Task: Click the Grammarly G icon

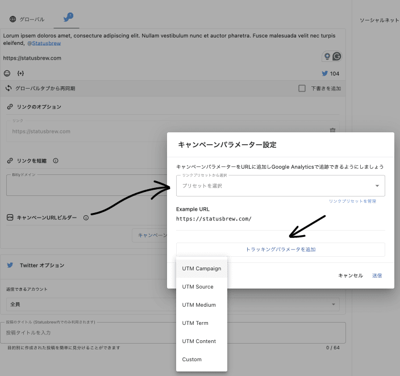Action: pyautogui.click(x=337, y=56)
